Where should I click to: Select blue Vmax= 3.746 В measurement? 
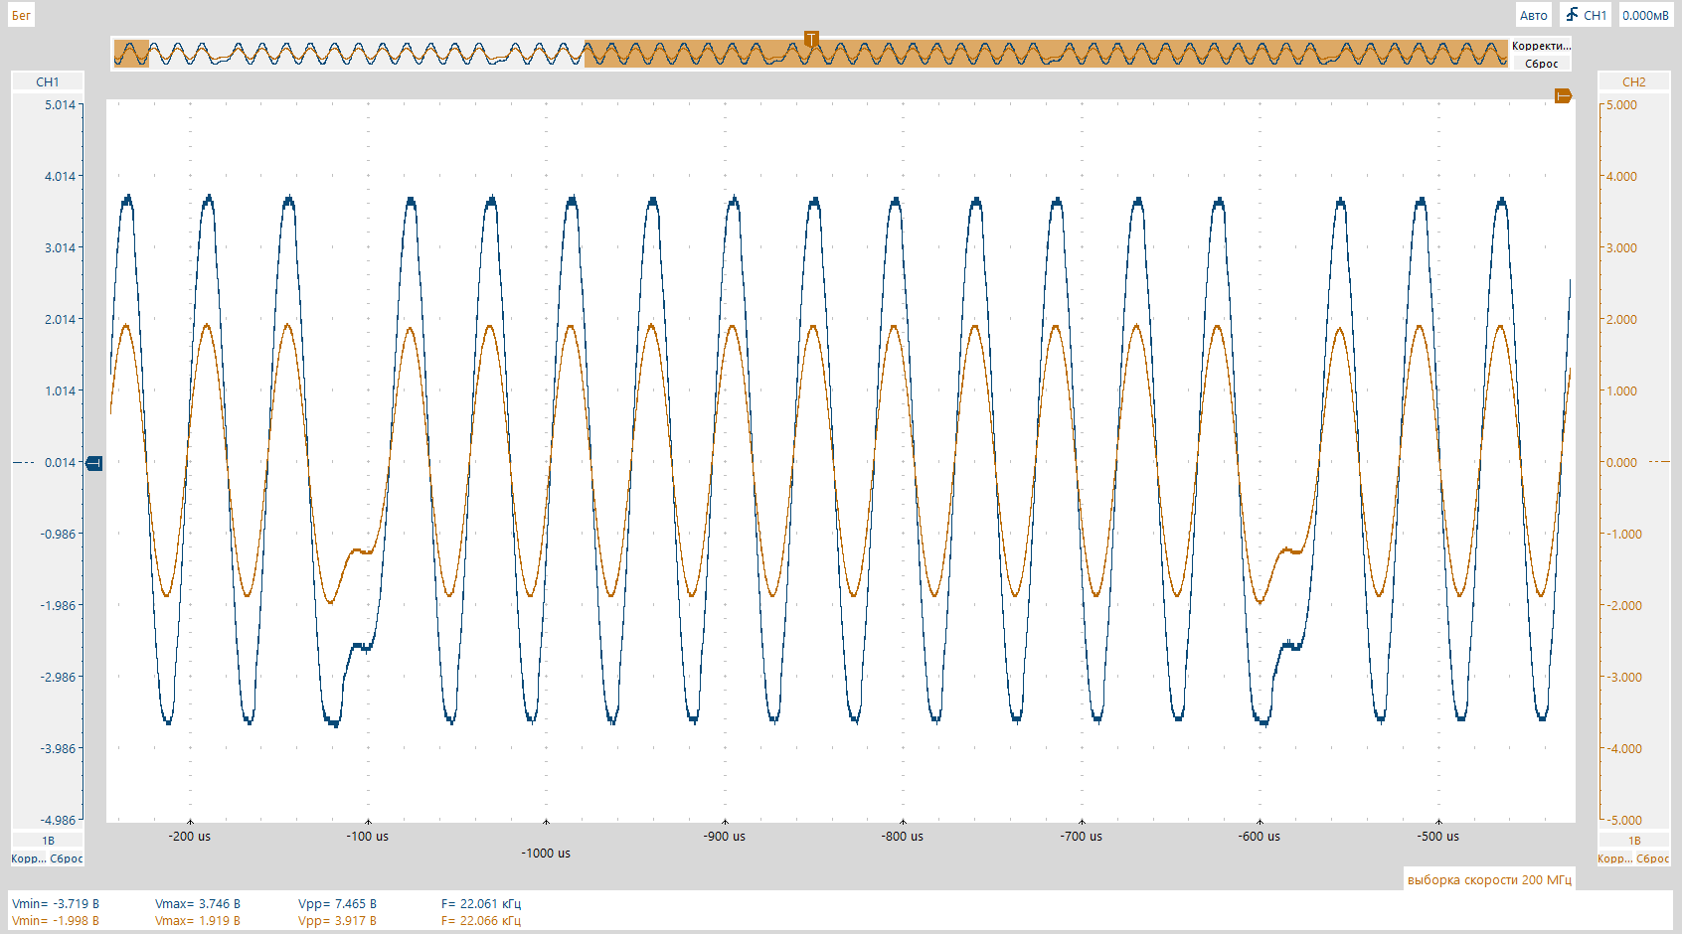point(198,903)
